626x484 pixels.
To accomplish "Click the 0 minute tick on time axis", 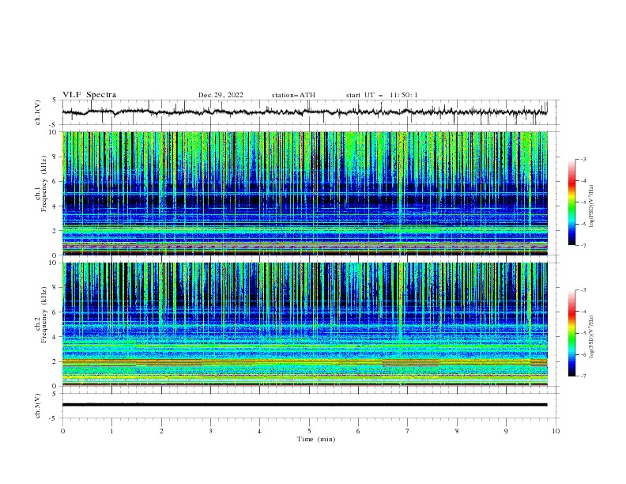I will click(x=62, y=431).
